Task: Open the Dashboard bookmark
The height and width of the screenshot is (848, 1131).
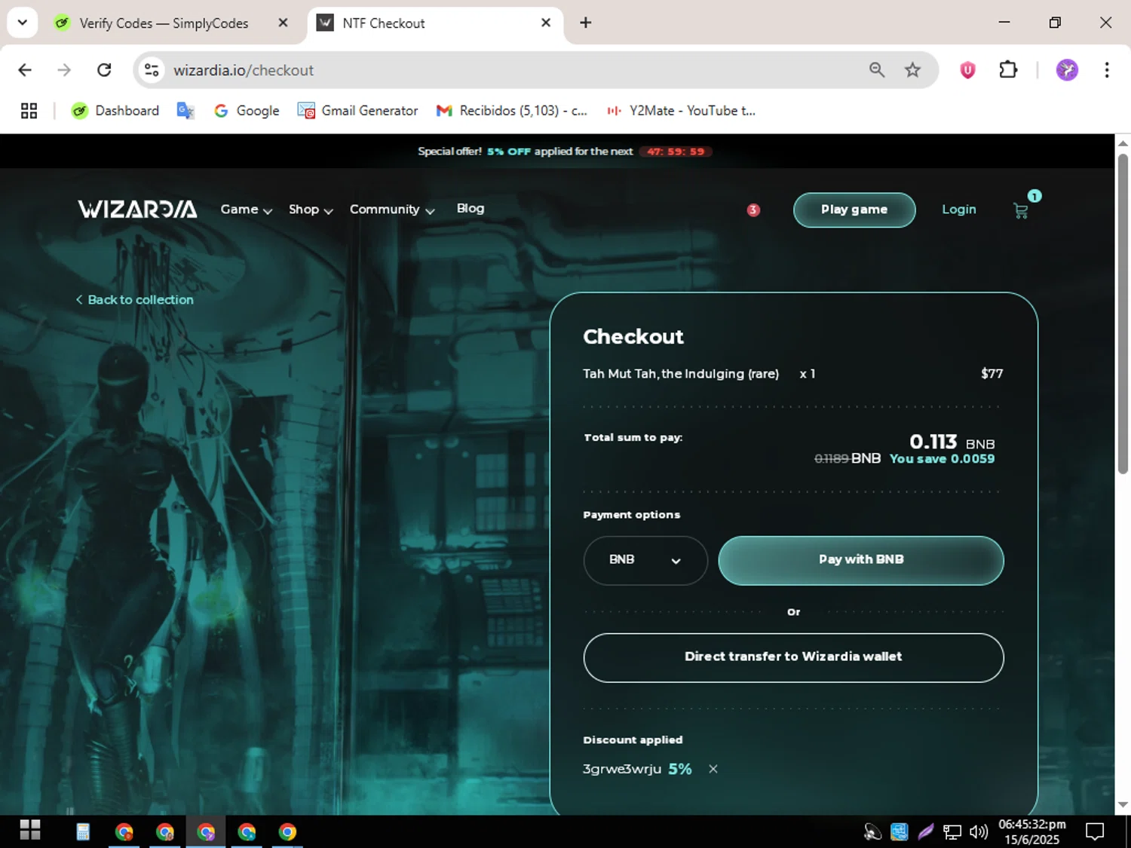Action: (x=115, y=111)
